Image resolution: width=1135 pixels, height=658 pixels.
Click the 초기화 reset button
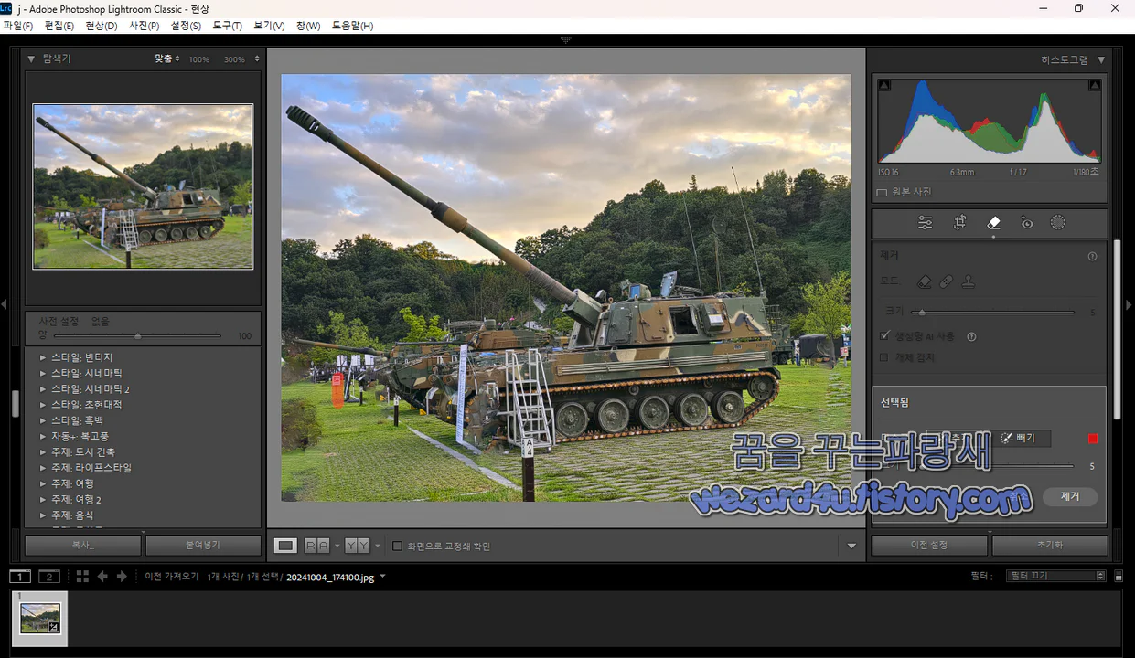click(1050, 545)
